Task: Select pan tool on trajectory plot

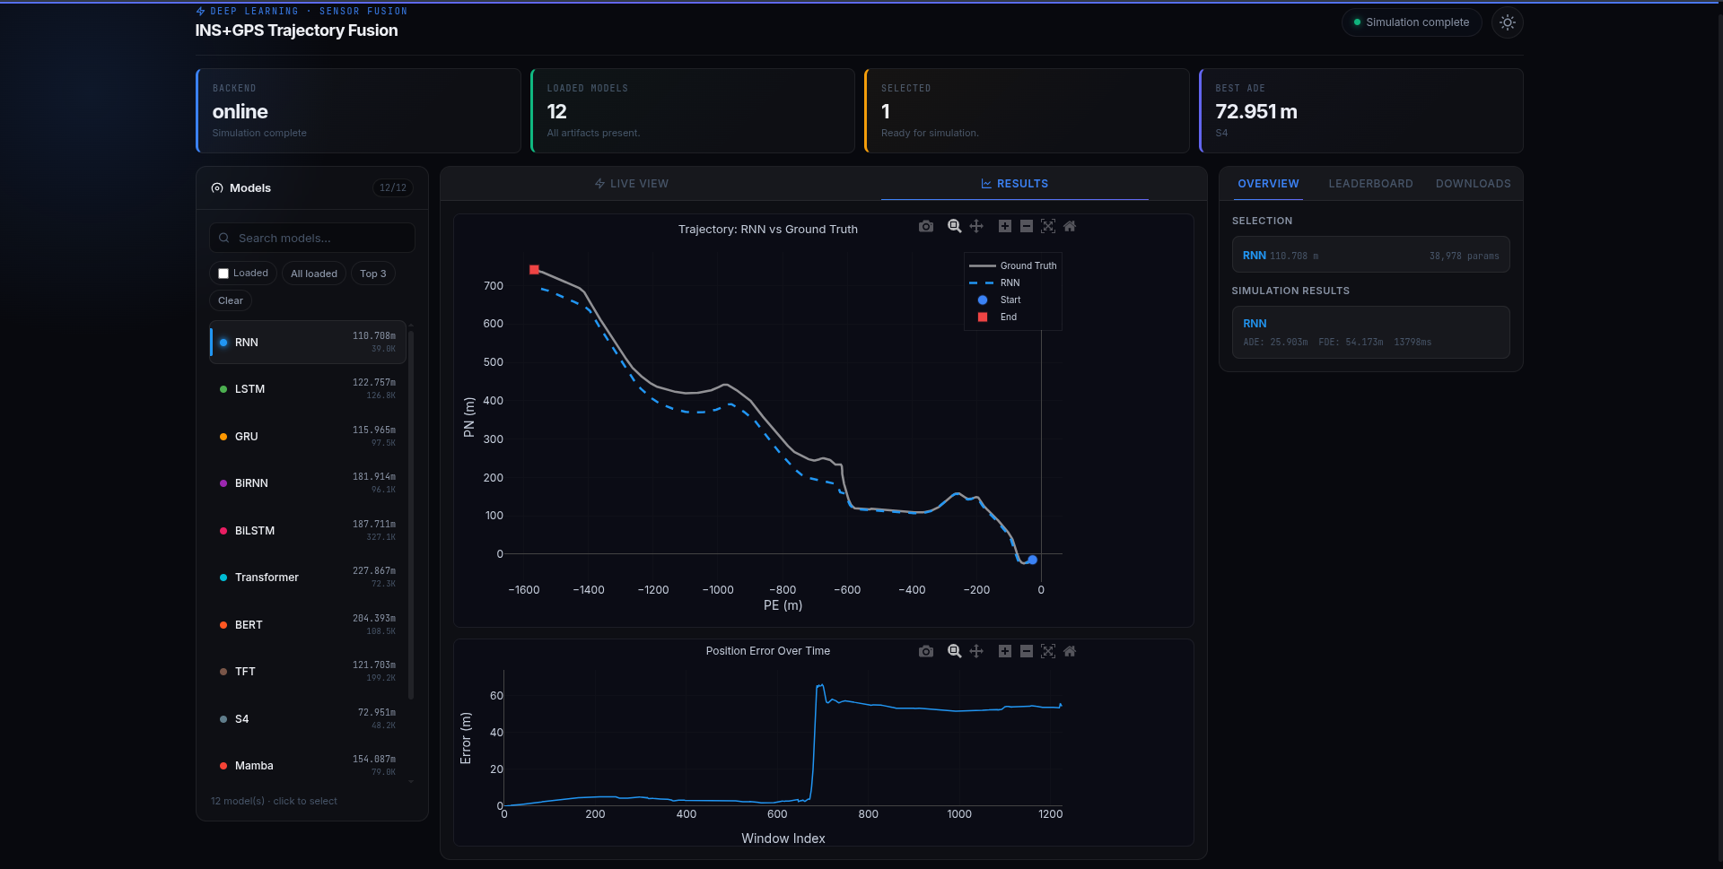Action: click(x=976, y=227)
